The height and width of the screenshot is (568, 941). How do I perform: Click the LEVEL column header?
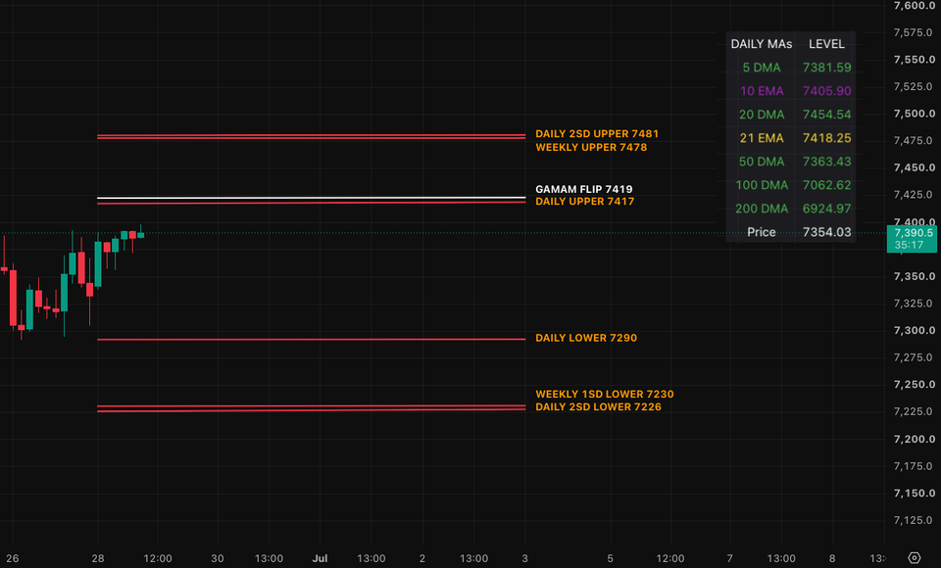click(826, 44)
